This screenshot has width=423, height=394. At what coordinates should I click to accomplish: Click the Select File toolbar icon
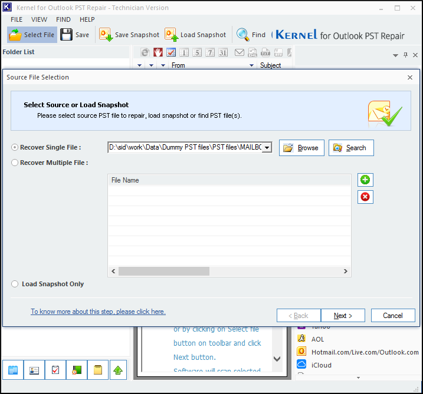16,35
